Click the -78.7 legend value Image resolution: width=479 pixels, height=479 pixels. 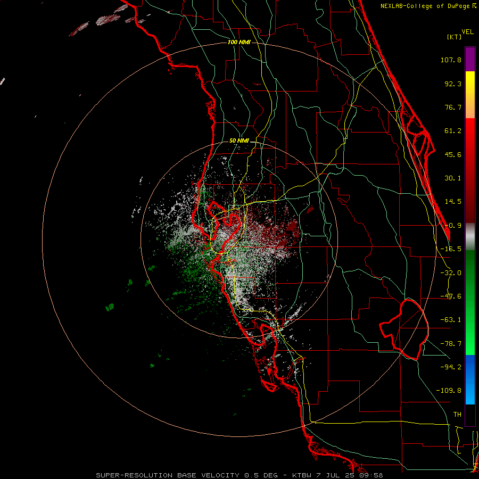point(451,344)
